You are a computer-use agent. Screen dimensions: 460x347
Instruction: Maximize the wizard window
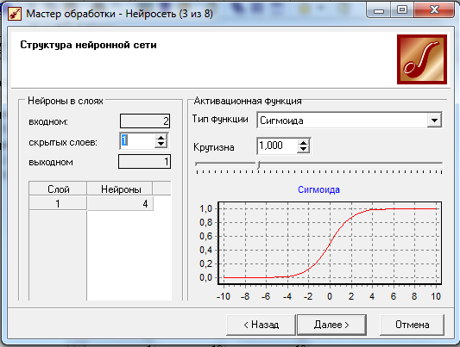click(402, 10)
